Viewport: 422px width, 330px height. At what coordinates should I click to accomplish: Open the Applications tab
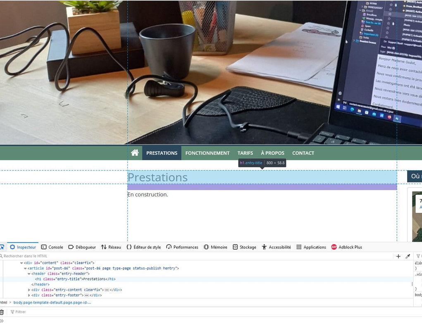coord(311,247)
